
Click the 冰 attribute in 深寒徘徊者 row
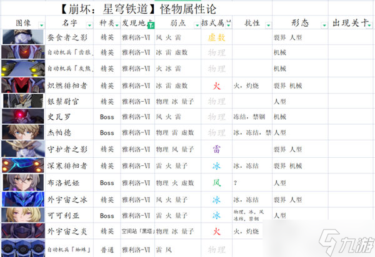[216, 165]
